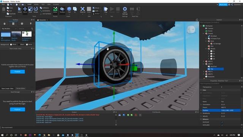Collapse the Wheels node in Explorer
The width and height of the screenshot is (243, 137).
point(206,49)
